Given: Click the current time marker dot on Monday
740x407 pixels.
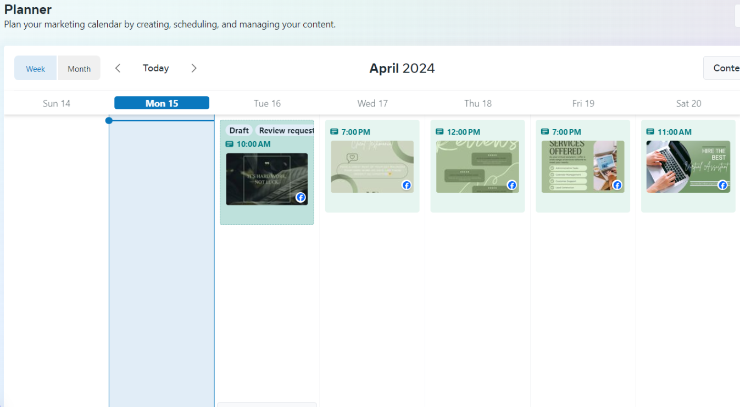Looking at the screenshot, I should (109, 120).
